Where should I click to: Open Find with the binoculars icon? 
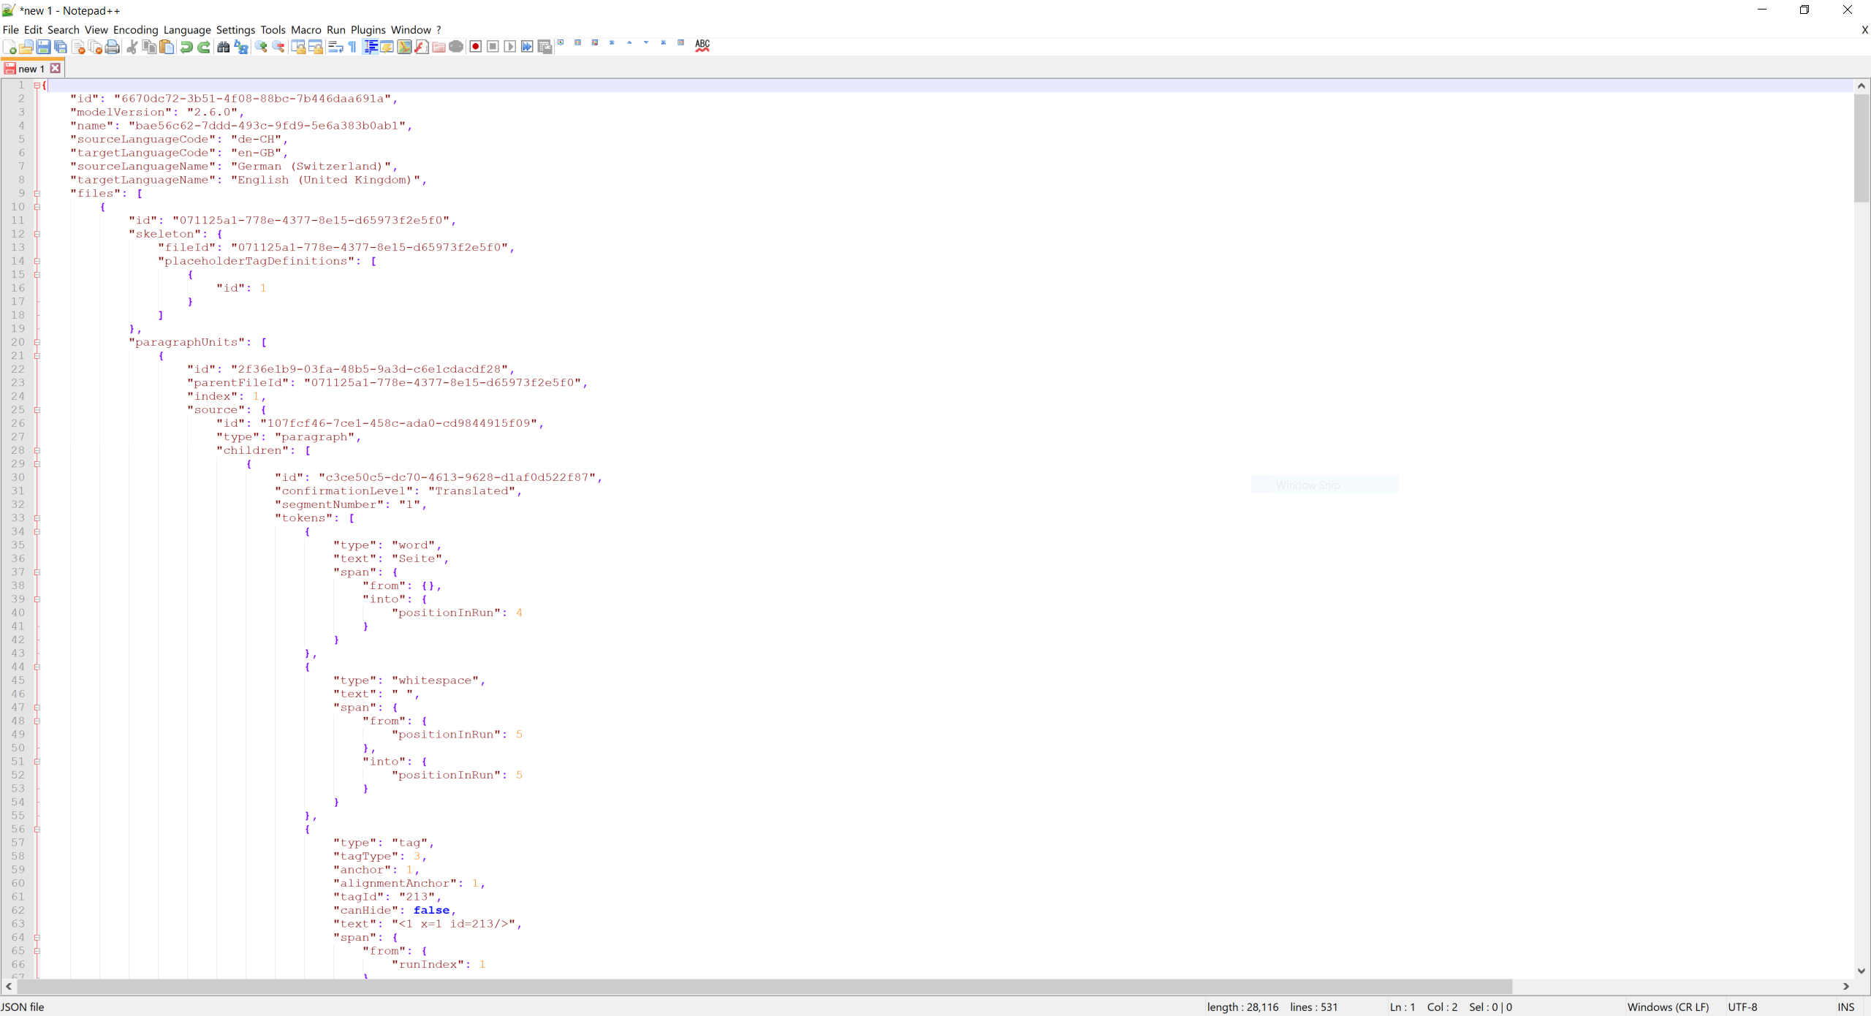pos(224,47)
